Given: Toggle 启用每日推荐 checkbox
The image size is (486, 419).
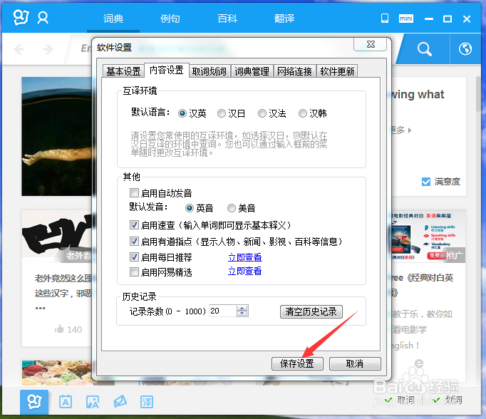Looking at the screenshot, I should click(134, 257).
